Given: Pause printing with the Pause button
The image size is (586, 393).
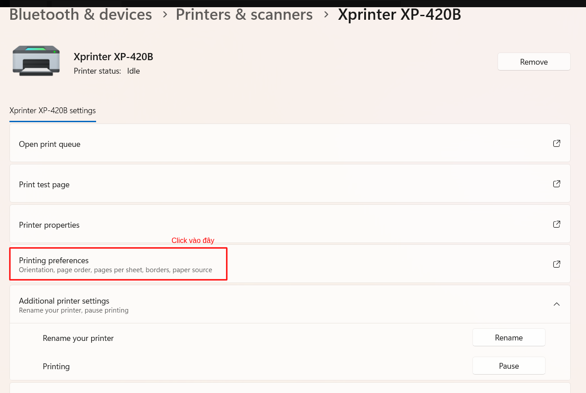Looking at the screenshot, I should coord(509,366).
